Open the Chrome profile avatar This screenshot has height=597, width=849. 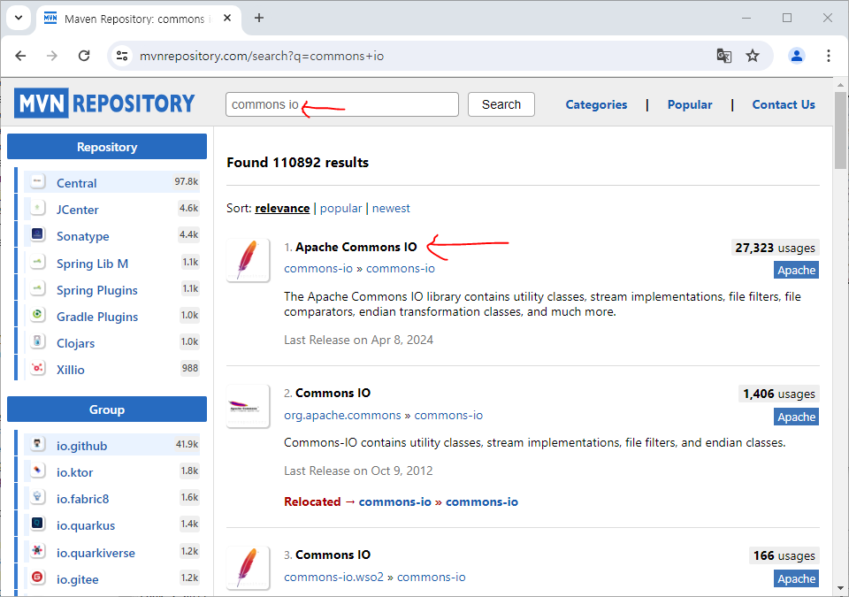[797, 56]
